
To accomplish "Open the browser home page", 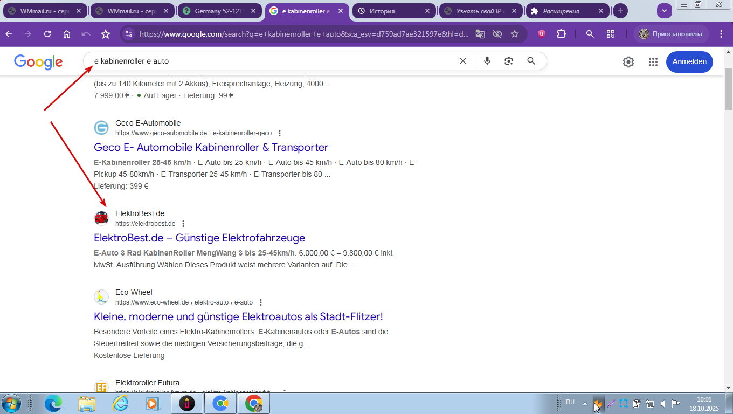I will [67, 34].
